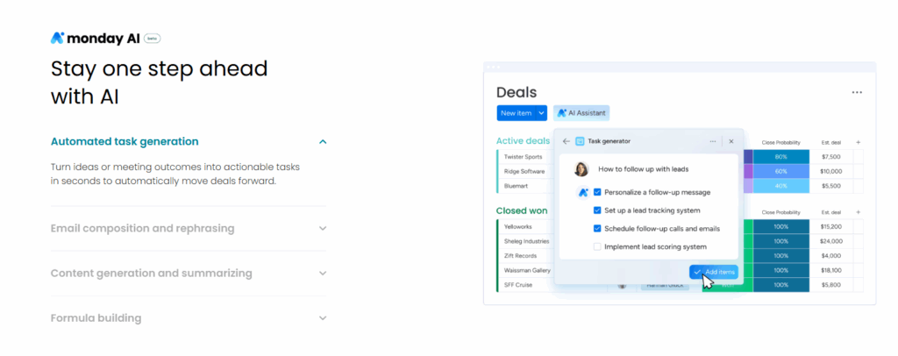This screenshot has width=898, height=356.
Task: Click the user avatar beside the leads question
Action: pyautogui.click(x=581, y=169)
